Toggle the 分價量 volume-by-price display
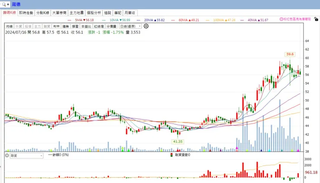This screenshot has height=183, width=320. click(112, 26)
